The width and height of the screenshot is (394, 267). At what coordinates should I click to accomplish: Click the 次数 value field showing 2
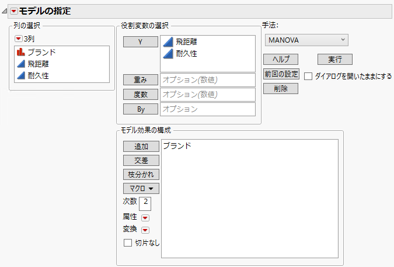[145, 204]
